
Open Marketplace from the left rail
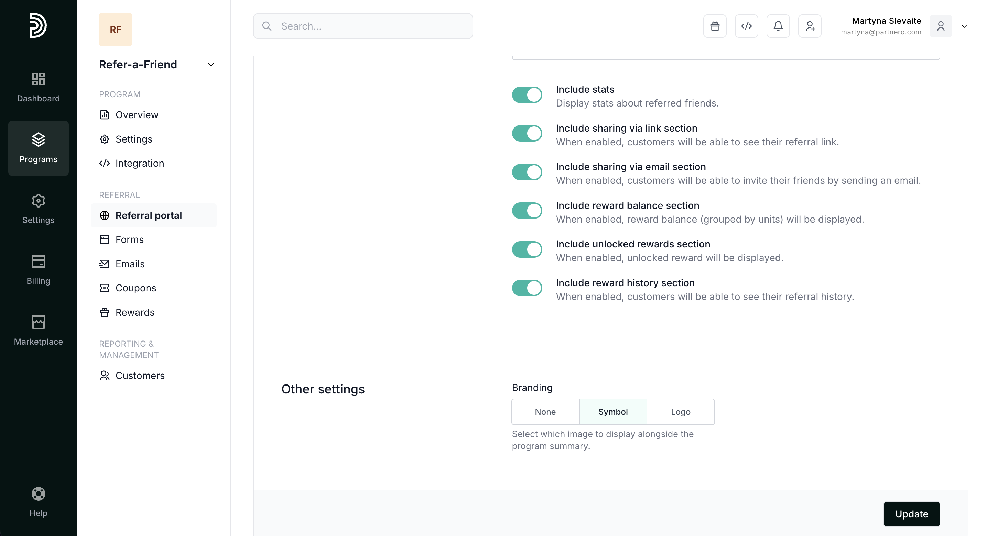coord(38,331)
